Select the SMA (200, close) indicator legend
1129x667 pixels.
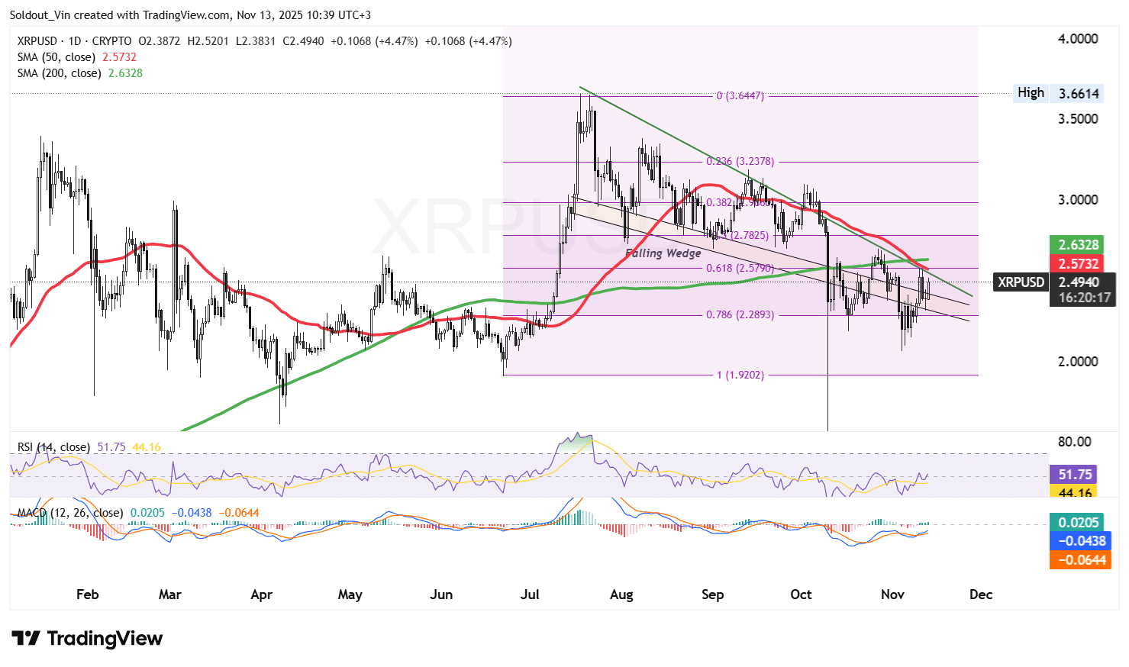click(59, 72)
